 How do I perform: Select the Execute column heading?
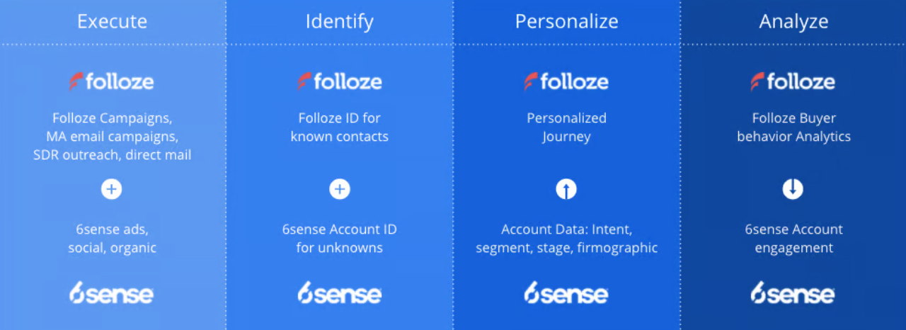pos(112,21)
